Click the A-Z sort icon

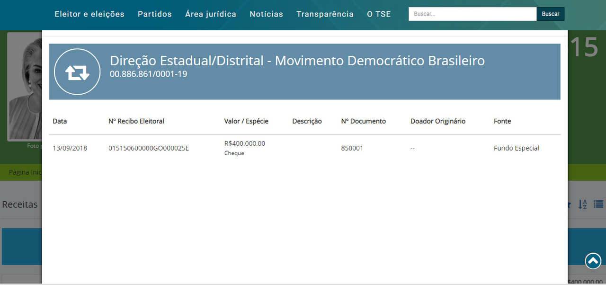click(x=583, y=205)
